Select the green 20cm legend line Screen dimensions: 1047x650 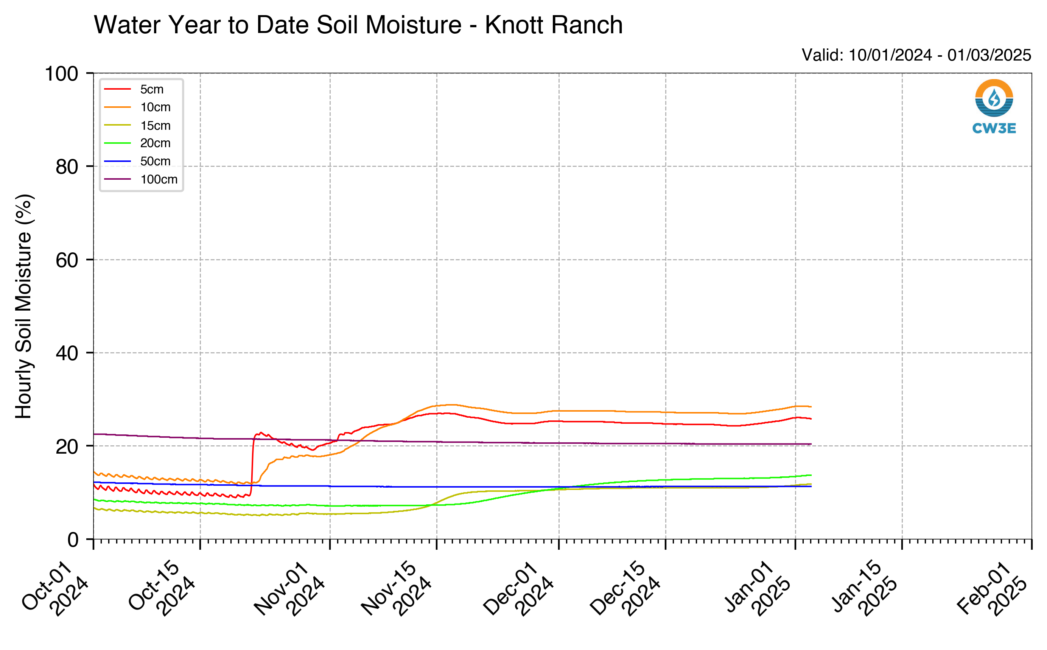pos(117,143)
